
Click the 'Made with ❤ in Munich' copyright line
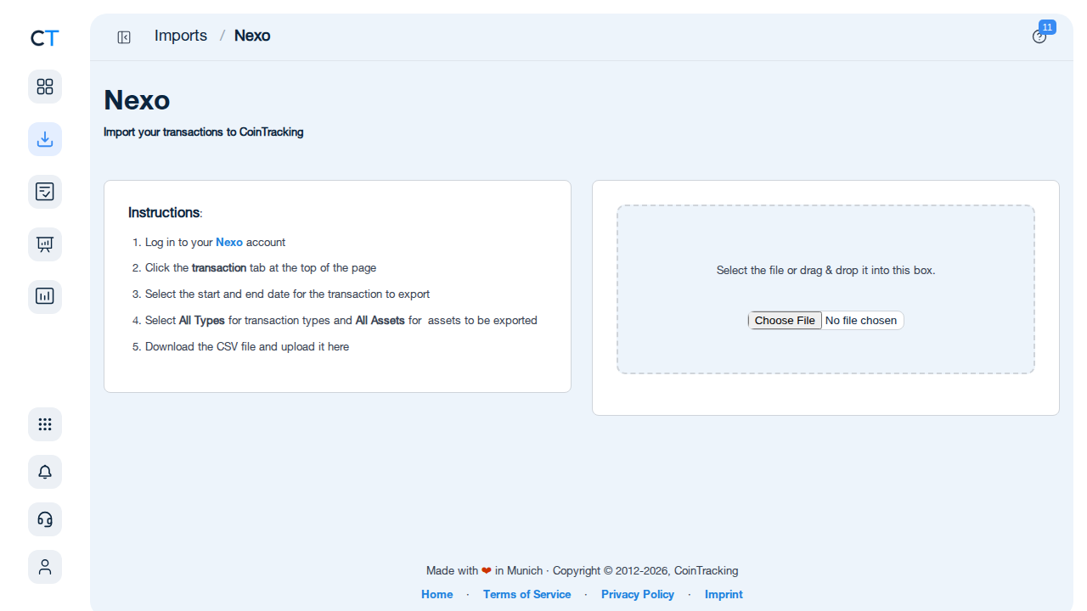point(583,570)
